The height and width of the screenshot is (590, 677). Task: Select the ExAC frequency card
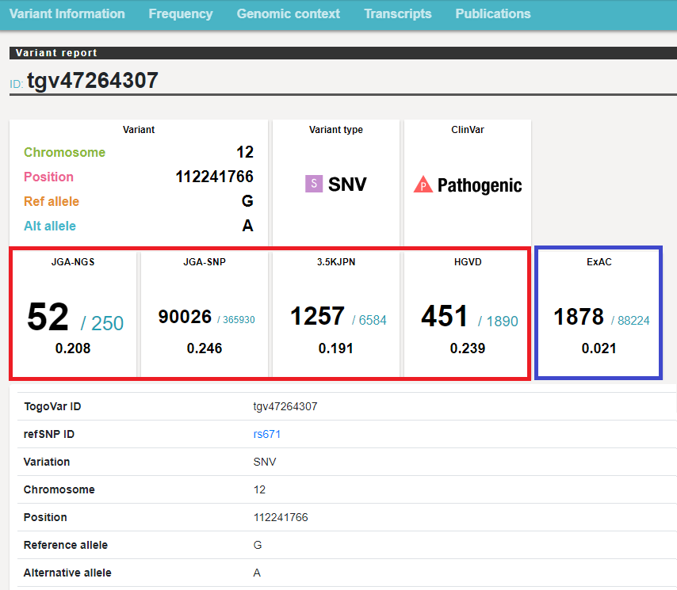pyautogui.click(x=599, y=314)
